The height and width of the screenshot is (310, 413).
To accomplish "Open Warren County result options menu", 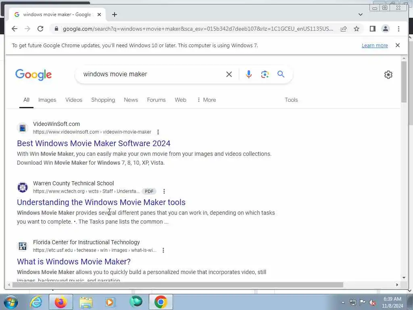I will coord(164,191).
